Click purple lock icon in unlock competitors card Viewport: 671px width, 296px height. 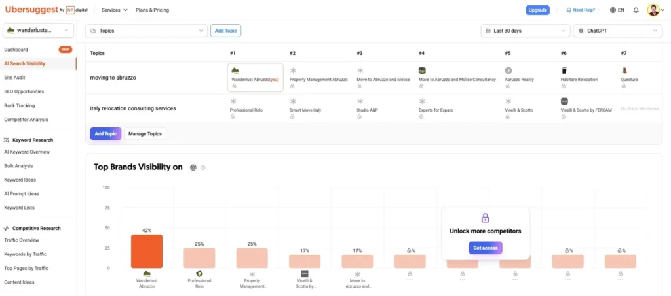486,218
